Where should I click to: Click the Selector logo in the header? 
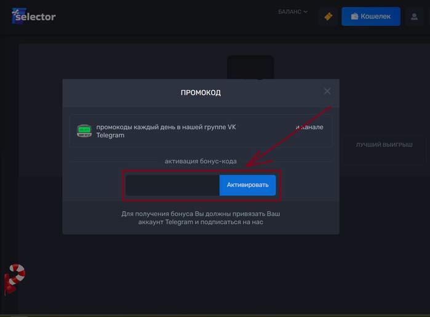pyautogui.click(x=34, y=16)
